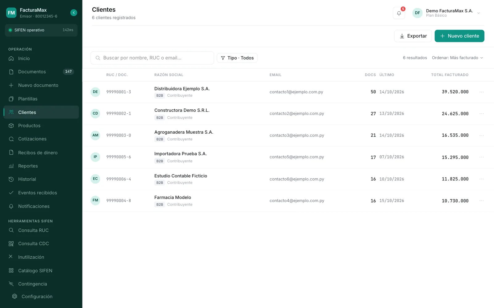The image size is (494, 308).
Task: Focus the search by nombre, RUC o email field
Action: pyautogui.click(x=152, y=58)
